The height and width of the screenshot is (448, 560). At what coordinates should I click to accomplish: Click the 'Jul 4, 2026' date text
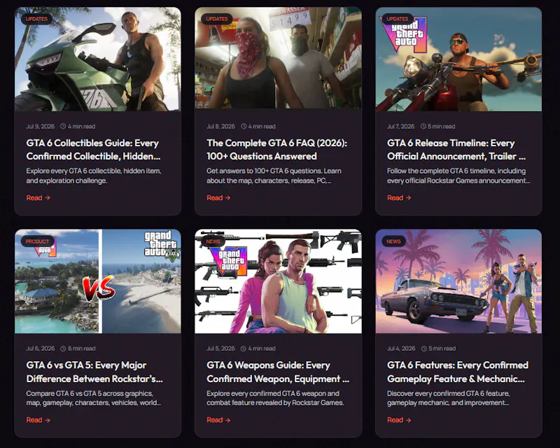(x=401, y=349)
